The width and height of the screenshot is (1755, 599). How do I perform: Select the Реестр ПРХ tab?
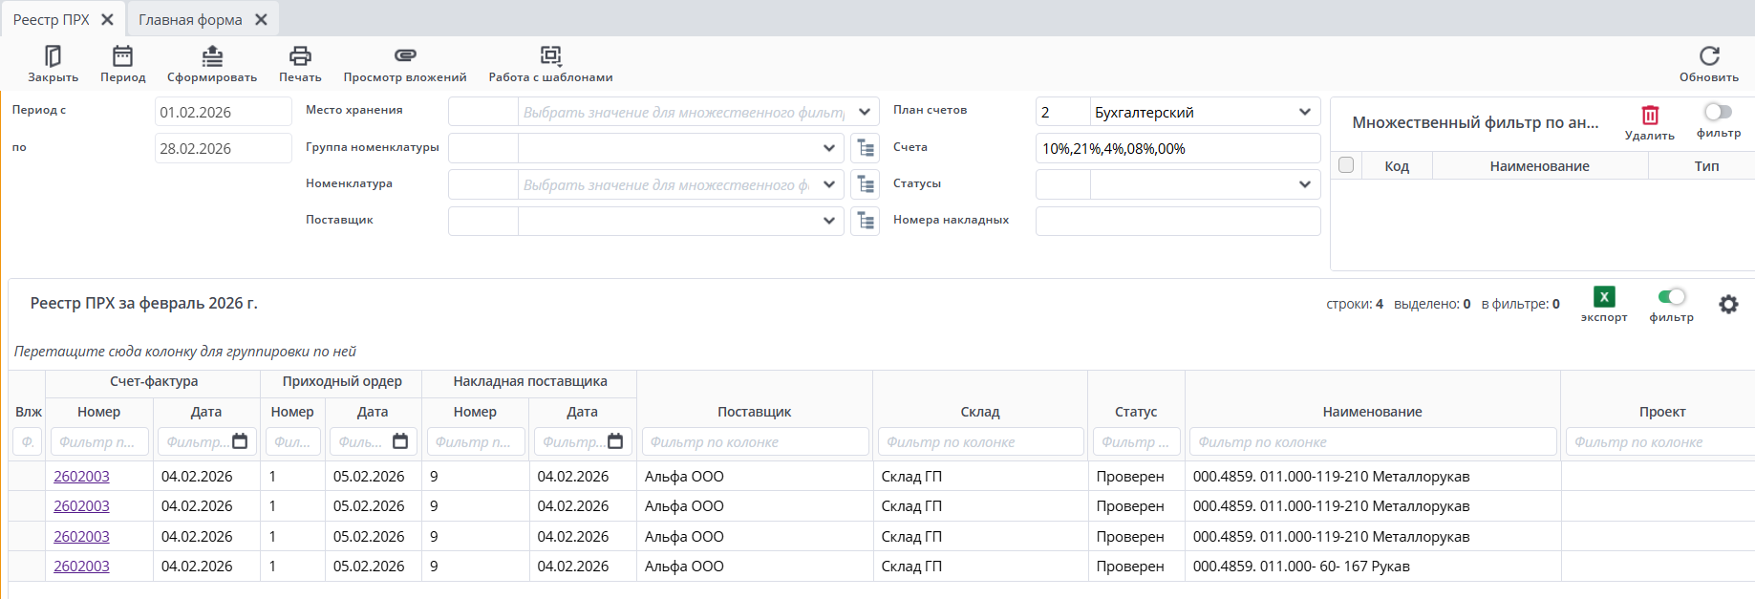click(x=51, y=20)
